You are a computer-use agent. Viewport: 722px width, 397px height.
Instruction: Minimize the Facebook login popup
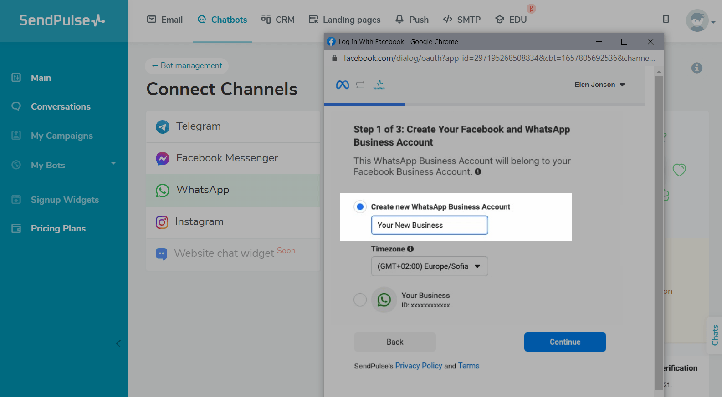pos(599,41)
